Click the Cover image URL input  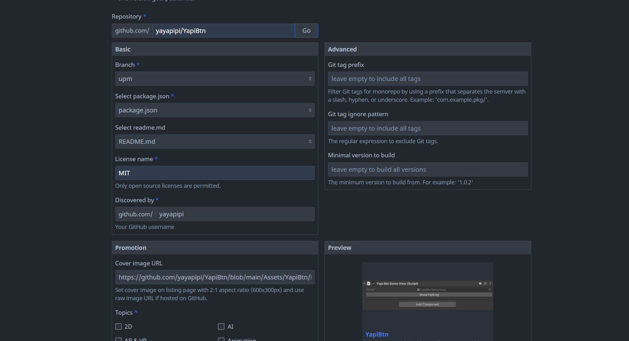(215, 277)
